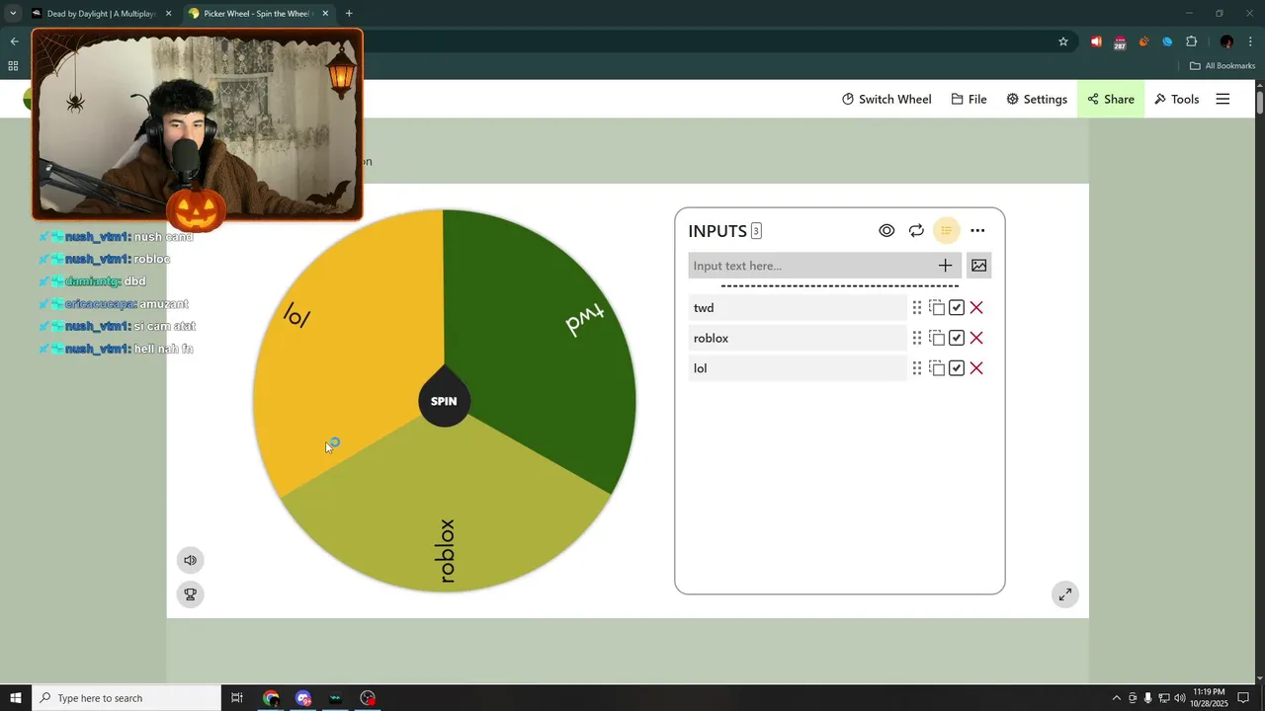Click the inputs count badge showing 3
The image size is (1265, 711).
click(756, 231)
